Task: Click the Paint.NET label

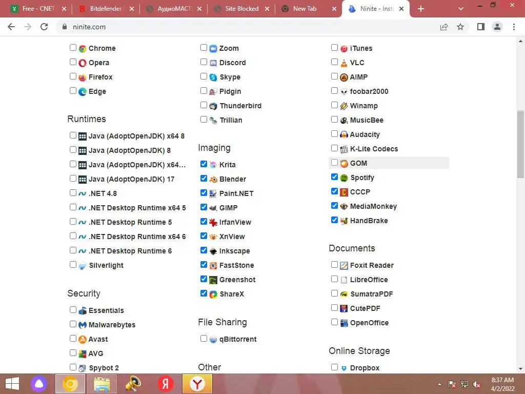Action: click(236, 193)
